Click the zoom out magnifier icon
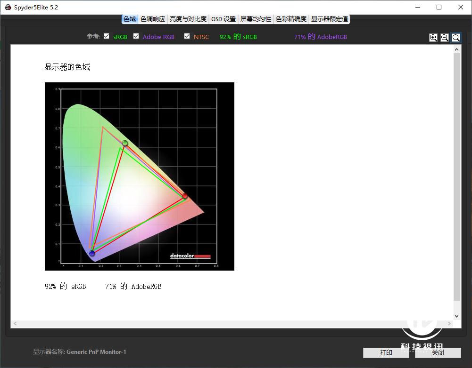Image resolution: width=472 pixels, height=368 pixels. pos(444,38)
